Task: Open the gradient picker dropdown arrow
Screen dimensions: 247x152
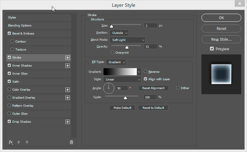Action: click(139, 72)
